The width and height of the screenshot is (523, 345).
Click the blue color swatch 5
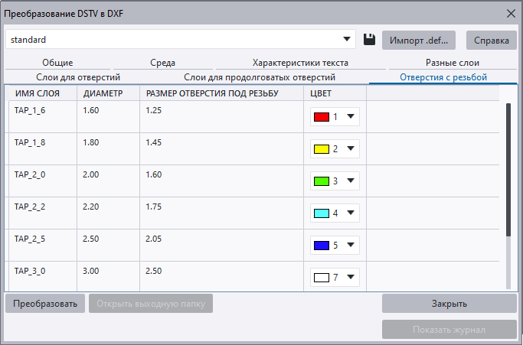322,246
